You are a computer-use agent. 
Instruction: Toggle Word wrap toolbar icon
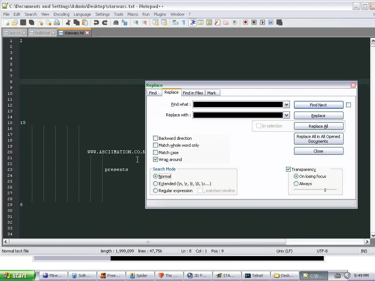(x=175, y=22)
